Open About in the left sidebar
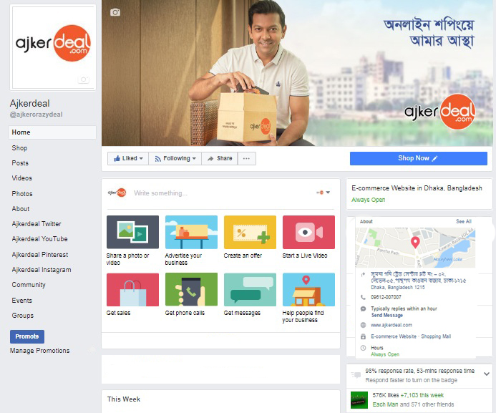The width and height of the screenshot is (496, 413). [x=21, y=209]
